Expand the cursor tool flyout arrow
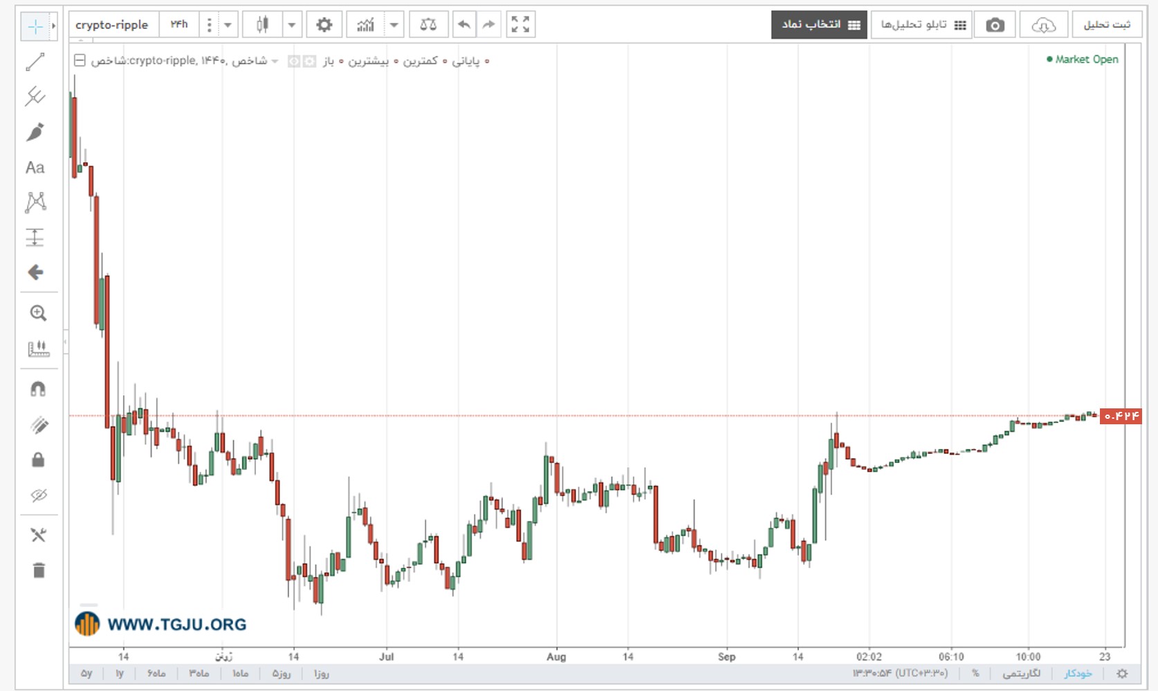Image resolution: width=1158 pixels, height=691 pixels. click(53, 26)
